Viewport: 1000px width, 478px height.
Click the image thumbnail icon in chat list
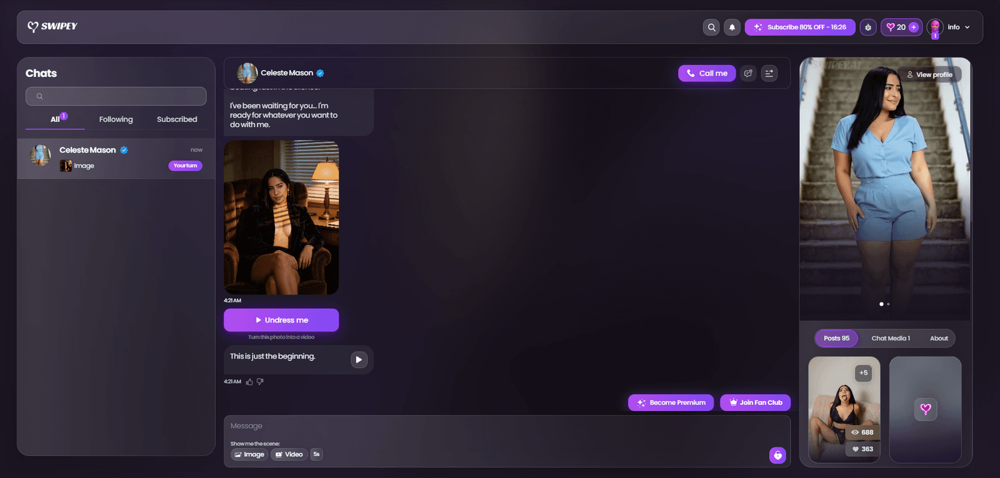click(66, 166)
